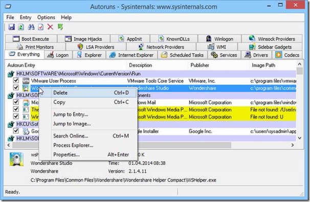310x202 pixels.
Task: Click the large Wondershare icon in details pane
Action: coord(16,160)
